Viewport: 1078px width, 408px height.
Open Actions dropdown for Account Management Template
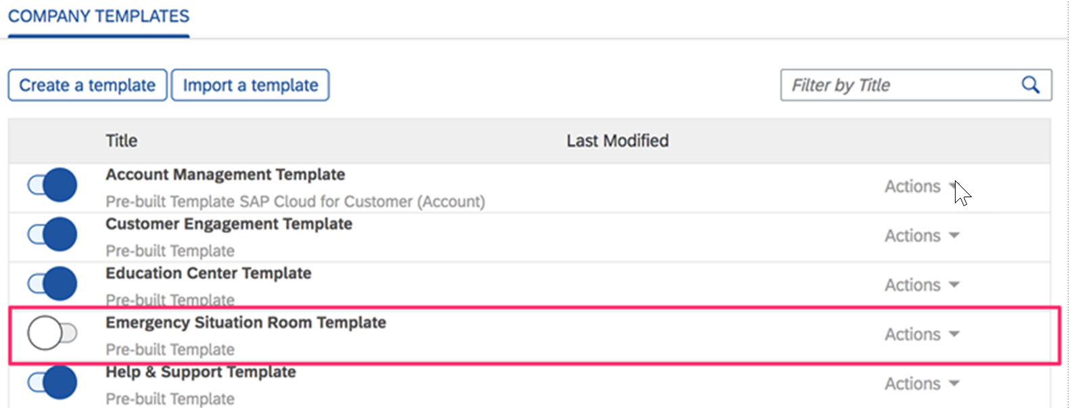pyautogui.click(x=922, y=186)
